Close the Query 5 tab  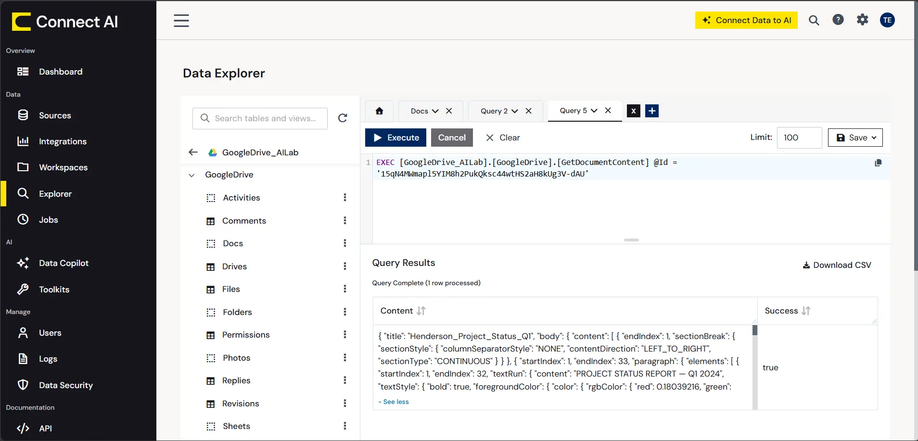coord(608,110)
